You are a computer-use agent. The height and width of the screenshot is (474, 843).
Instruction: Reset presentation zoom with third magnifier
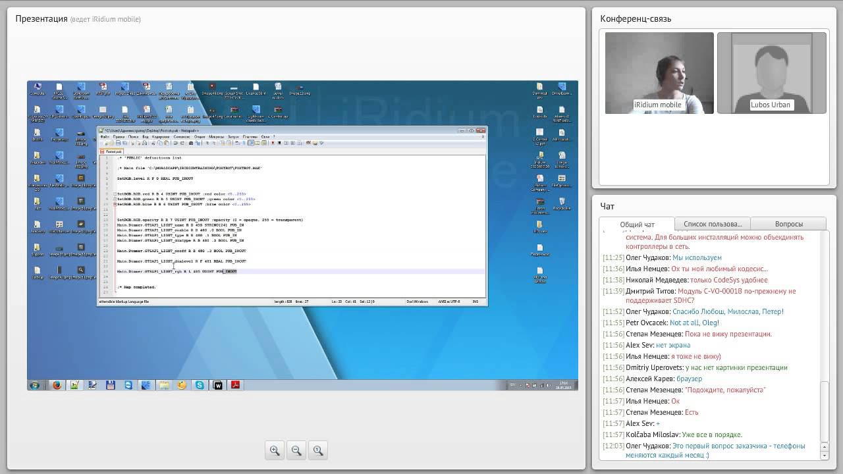(x=318, y=450)
